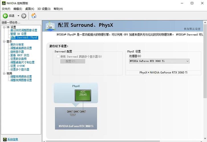Open the 文件(F) menu
The image size is (207, 142).
pyautogui.click(x=6, y=9)
